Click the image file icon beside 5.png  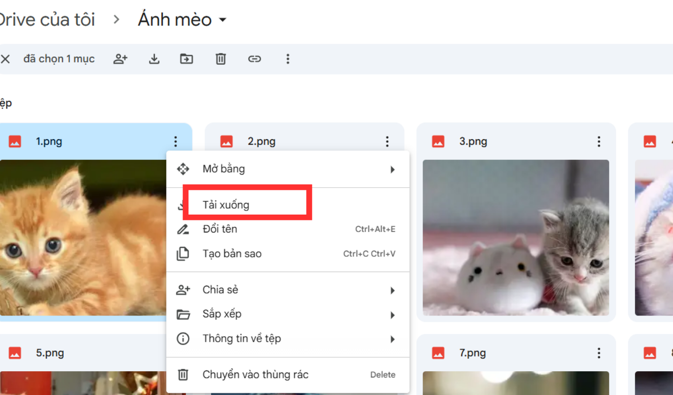[16, 353]
